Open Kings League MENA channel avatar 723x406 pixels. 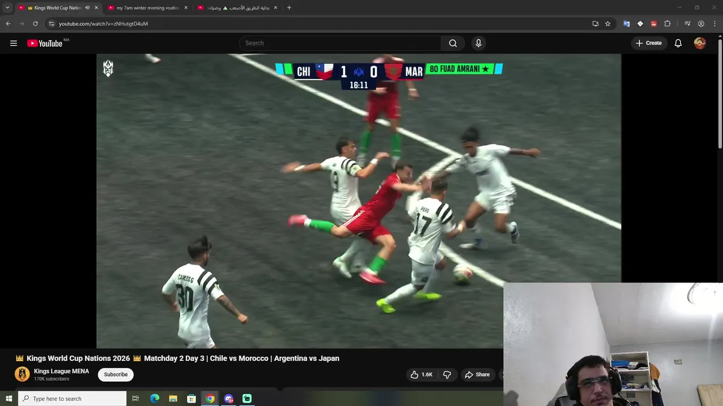pyautogui.click(x=22, y=374)
